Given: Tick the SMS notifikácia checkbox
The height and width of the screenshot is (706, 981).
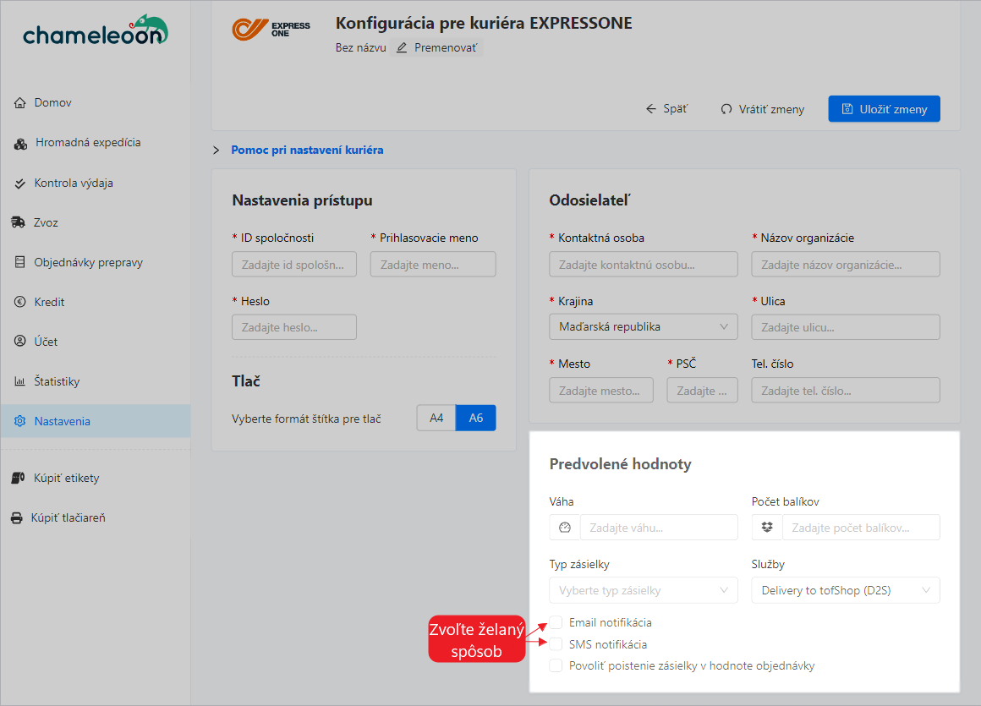Looking at the screenshot, I should (x=556, y=644).
